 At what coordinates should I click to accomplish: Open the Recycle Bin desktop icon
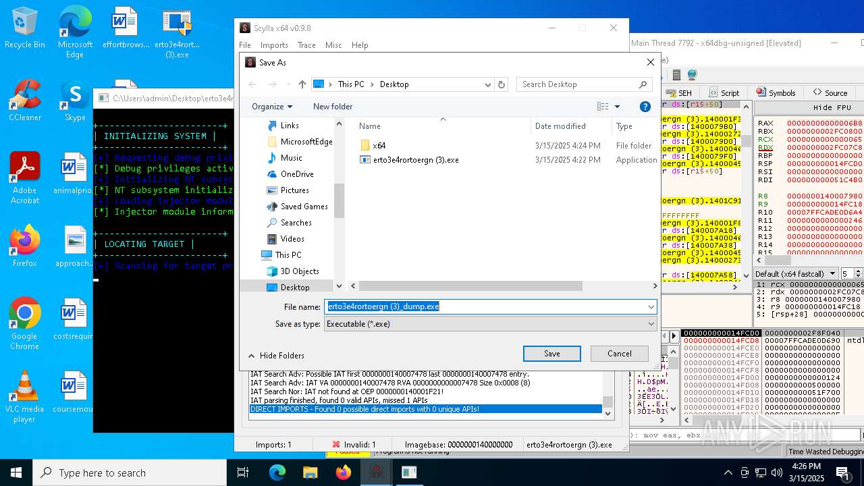(x=24, y=28)
